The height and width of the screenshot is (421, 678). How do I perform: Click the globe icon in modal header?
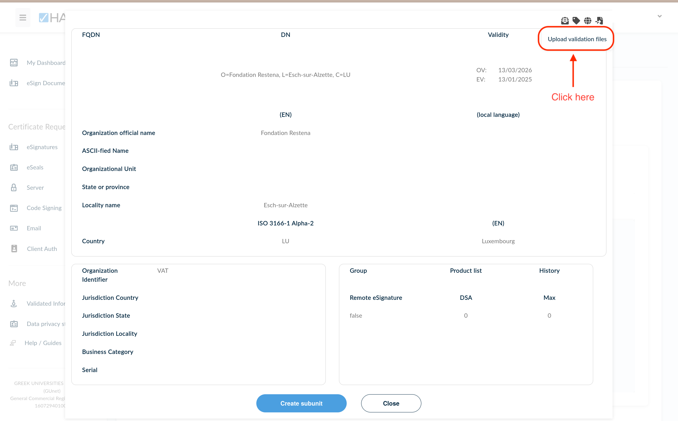tap(588, 21)
